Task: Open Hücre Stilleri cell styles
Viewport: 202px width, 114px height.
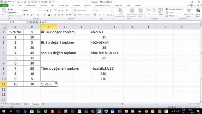Action: tap(140, 13)
